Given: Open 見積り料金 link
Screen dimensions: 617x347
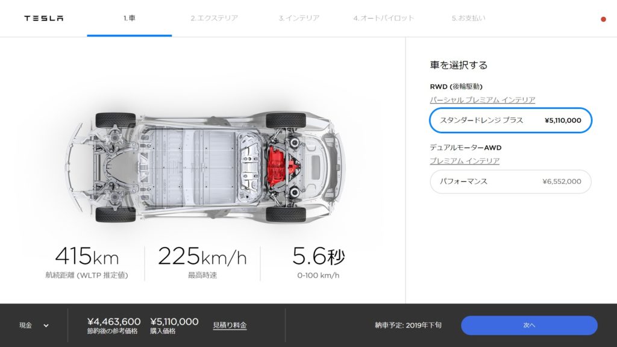Looking at the screenshot, I should pos(230,325).
